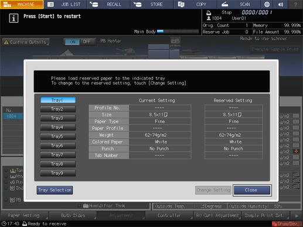Viewport: 303px width, 227px height.
Task: Click the speaker volume icon
Action: pos(281,4)
